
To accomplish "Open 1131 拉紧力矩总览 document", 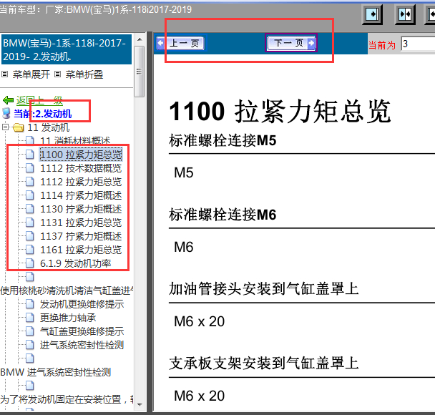I will (81, 223).
